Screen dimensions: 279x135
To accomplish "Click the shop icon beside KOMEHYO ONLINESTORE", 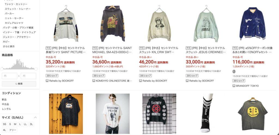I will click(x=94, y=81).
